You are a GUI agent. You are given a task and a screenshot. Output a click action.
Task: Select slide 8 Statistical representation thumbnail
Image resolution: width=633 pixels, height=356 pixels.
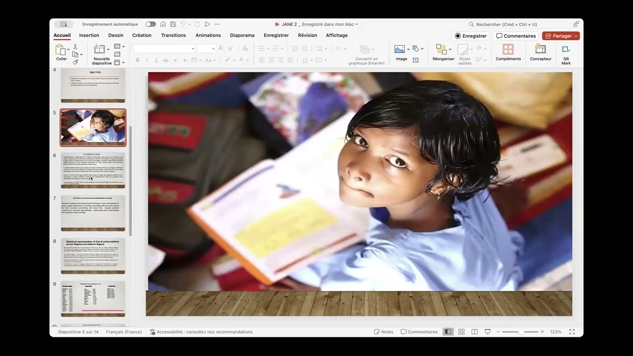pos(93,256)
